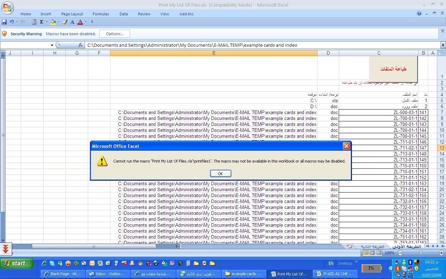Open the Name Box dropdown arrow
The image size is (446, 279).
(52, 45)
